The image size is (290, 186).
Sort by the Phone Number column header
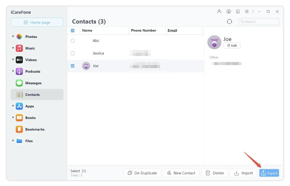143,30
